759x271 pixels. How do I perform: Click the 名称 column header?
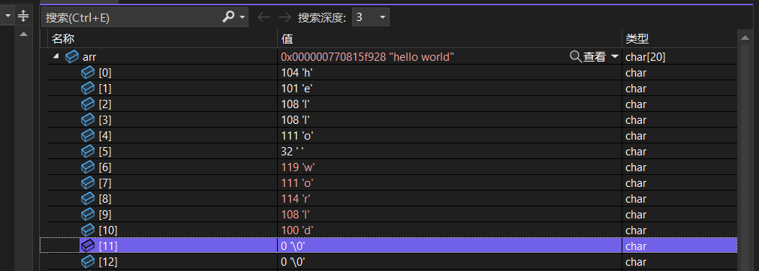[x=63, y=39]
